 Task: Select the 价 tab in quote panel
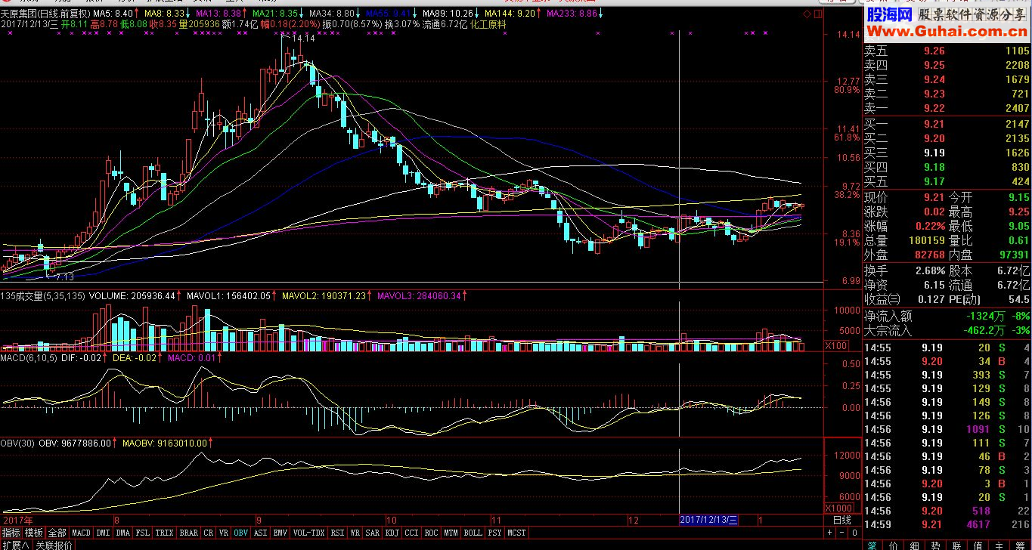[894, 545]
